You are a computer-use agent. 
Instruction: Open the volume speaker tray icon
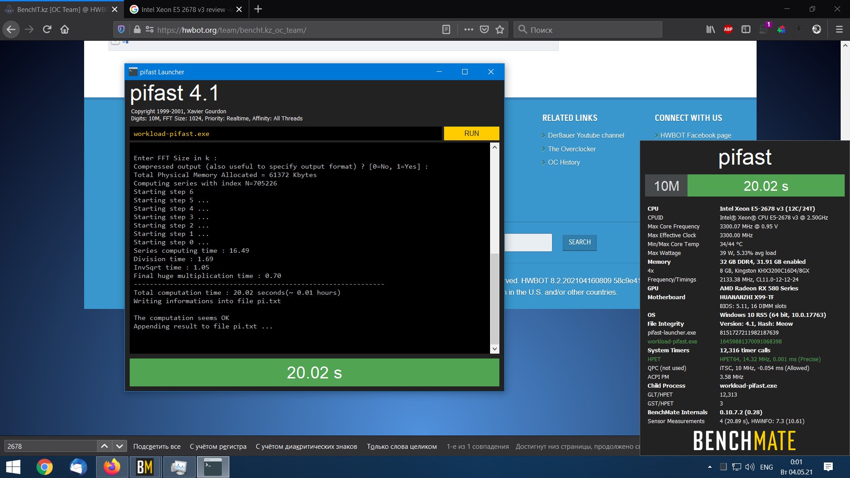750,467
